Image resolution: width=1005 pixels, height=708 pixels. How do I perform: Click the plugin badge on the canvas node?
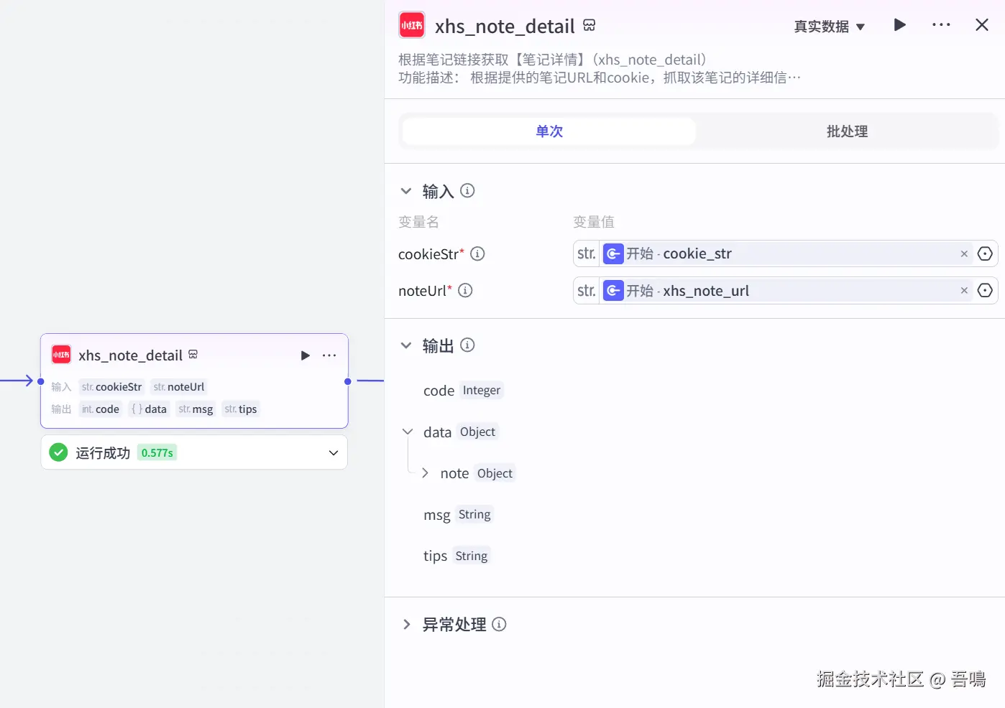pyautogui.click(x=193, y=355)
